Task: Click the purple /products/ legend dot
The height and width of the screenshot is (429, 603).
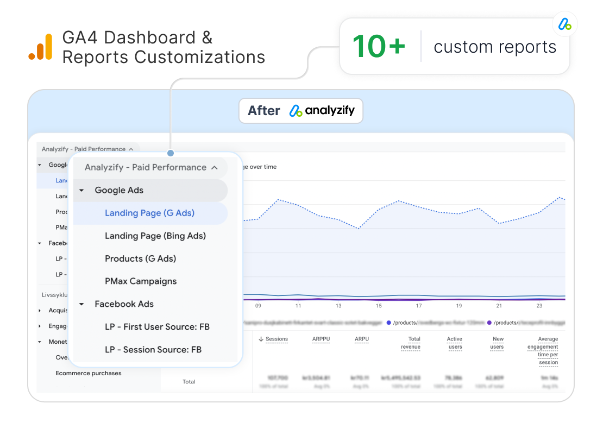Action: [489, 323]
